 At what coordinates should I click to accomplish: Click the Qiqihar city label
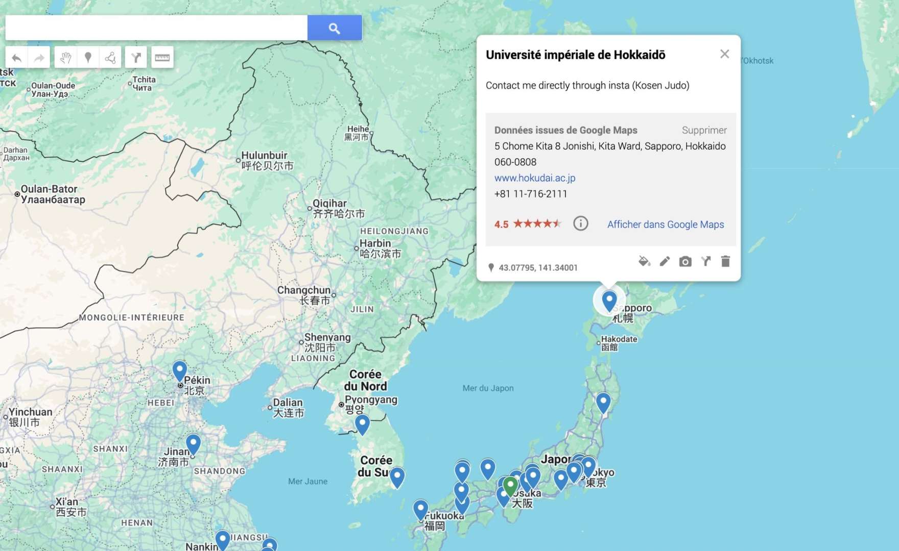pyautogui.click(x=339, y=208)
